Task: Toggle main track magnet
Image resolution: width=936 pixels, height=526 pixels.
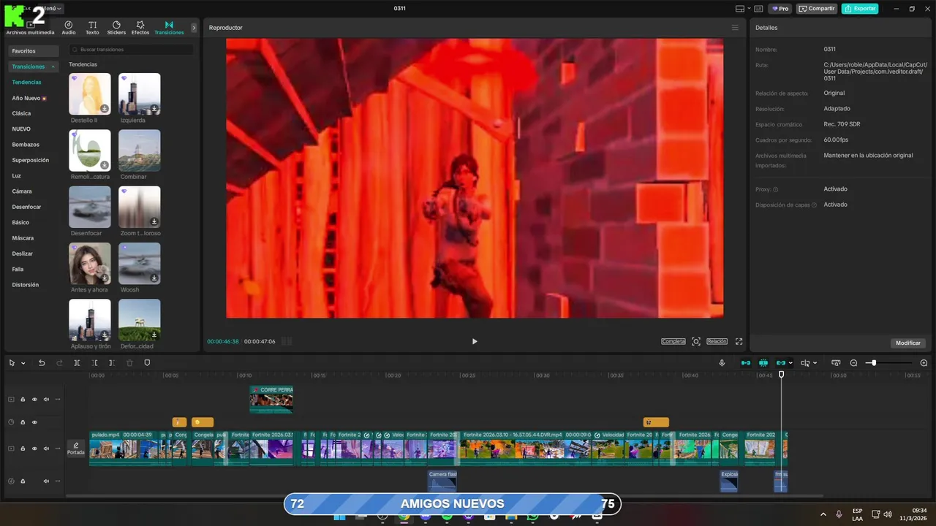Action: point(746,363)
